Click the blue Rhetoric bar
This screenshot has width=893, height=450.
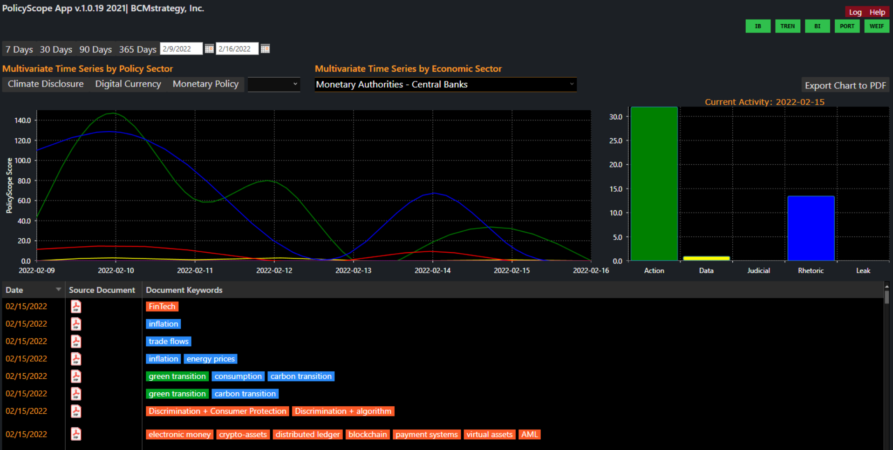pyautogui.click(x=811, y=228)
